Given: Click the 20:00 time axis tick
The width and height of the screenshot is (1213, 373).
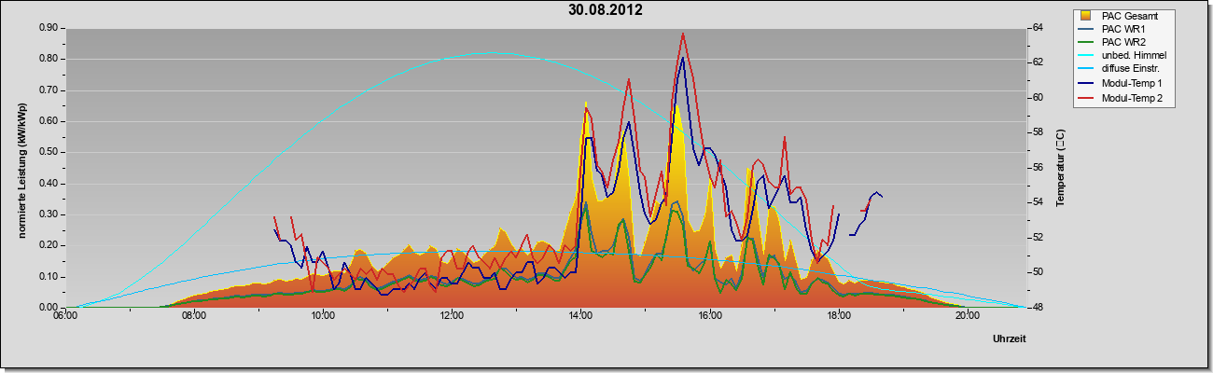Looking at the screenshot, I should 968,315.
